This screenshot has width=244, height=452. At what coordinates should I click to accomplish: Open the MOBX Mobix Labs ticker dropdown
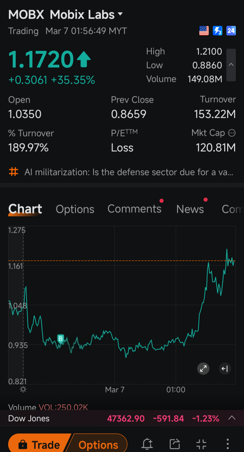(66, 14)
